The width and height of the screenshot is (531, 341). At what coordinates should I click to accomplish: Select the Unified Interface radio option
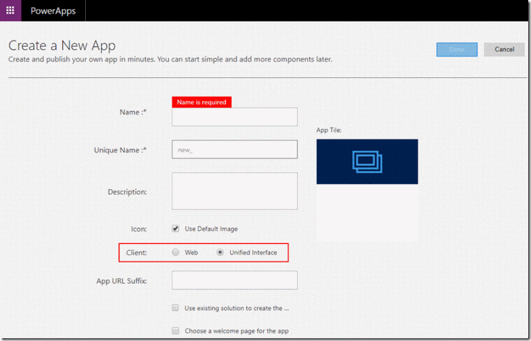[220, 252]
